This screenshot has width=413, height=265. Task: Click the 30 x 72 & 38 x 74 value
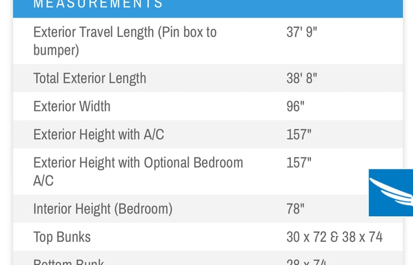point(334,237)
